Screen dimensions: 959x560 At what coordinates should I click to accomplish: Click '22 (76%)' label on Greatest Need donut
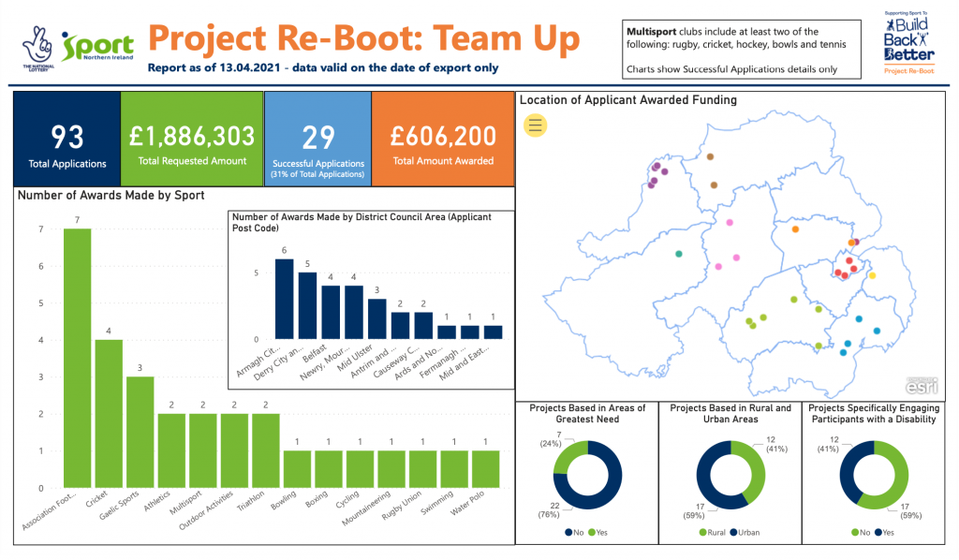click(549, 509)
